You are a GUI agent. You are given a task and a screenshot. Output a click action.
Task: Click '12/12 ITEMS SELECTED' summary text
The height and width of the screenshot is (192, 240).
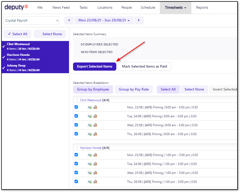pyautogui.click(x=96, y=52)
